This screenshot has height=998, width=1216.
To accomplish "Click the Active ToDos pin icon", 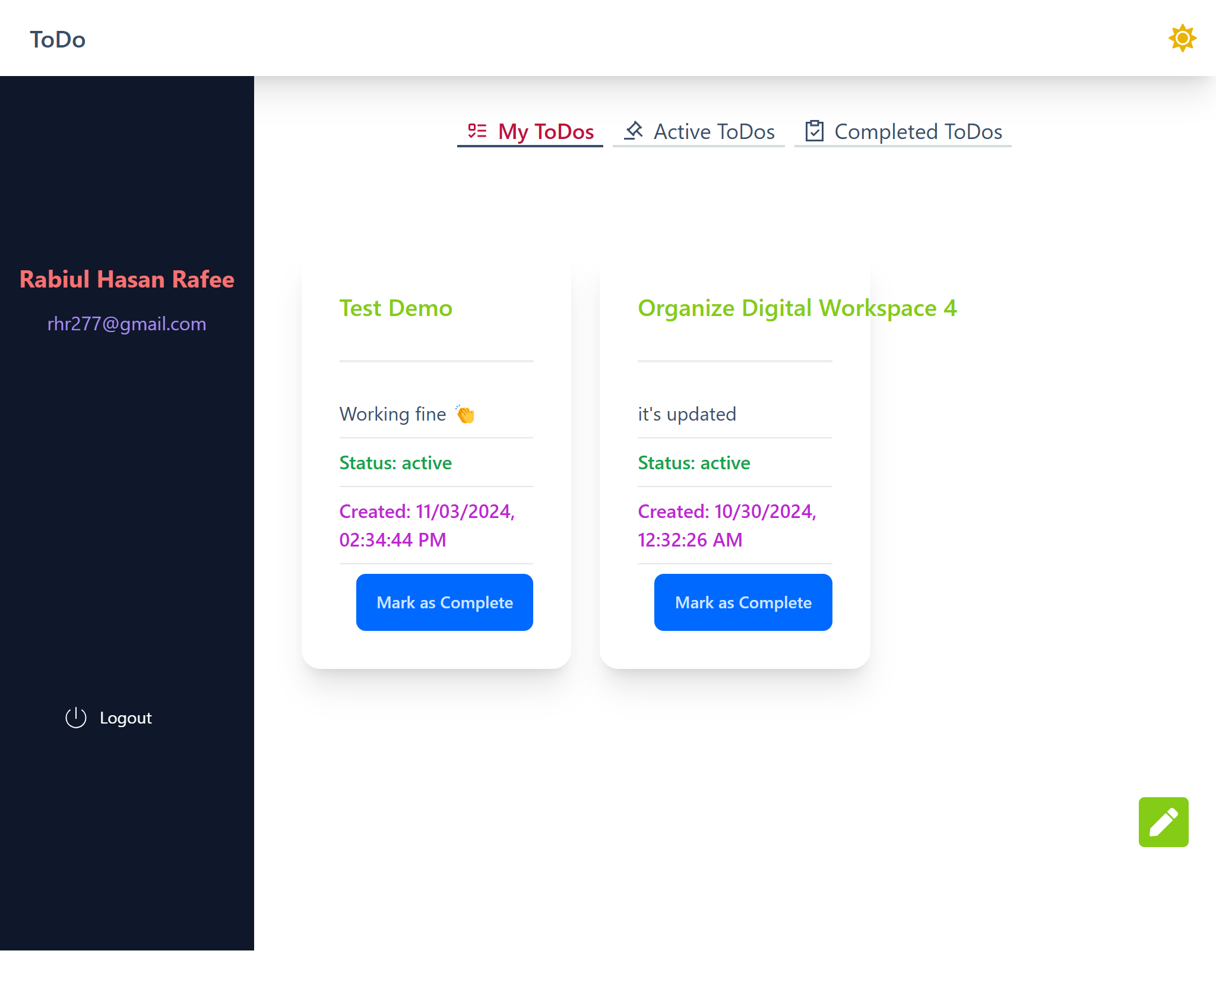I will click(634, 131).
